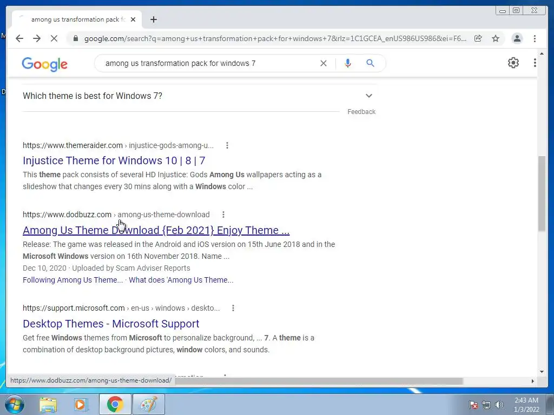Screen dimensions: 554x415
Task: Open 'What does Among Us Theme...' sublink
Action: 181,280
